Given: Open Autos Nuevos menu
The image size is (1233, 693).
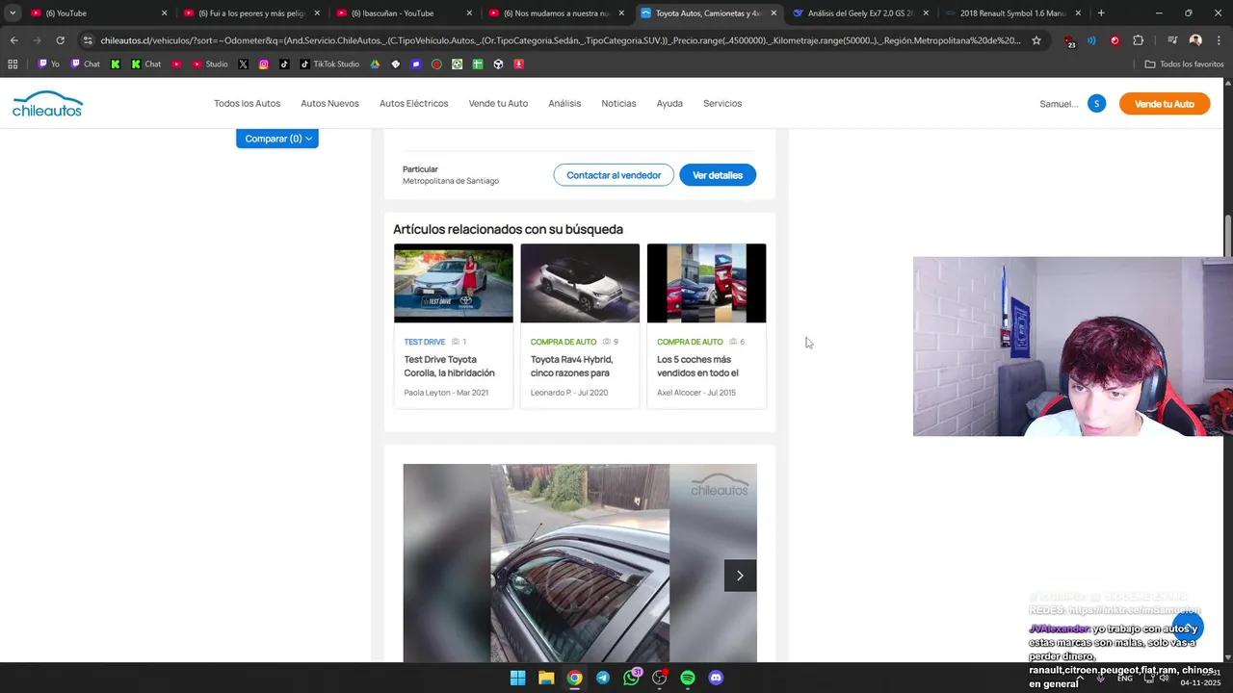Looking at the screenshot, I should tap(329, 104).
